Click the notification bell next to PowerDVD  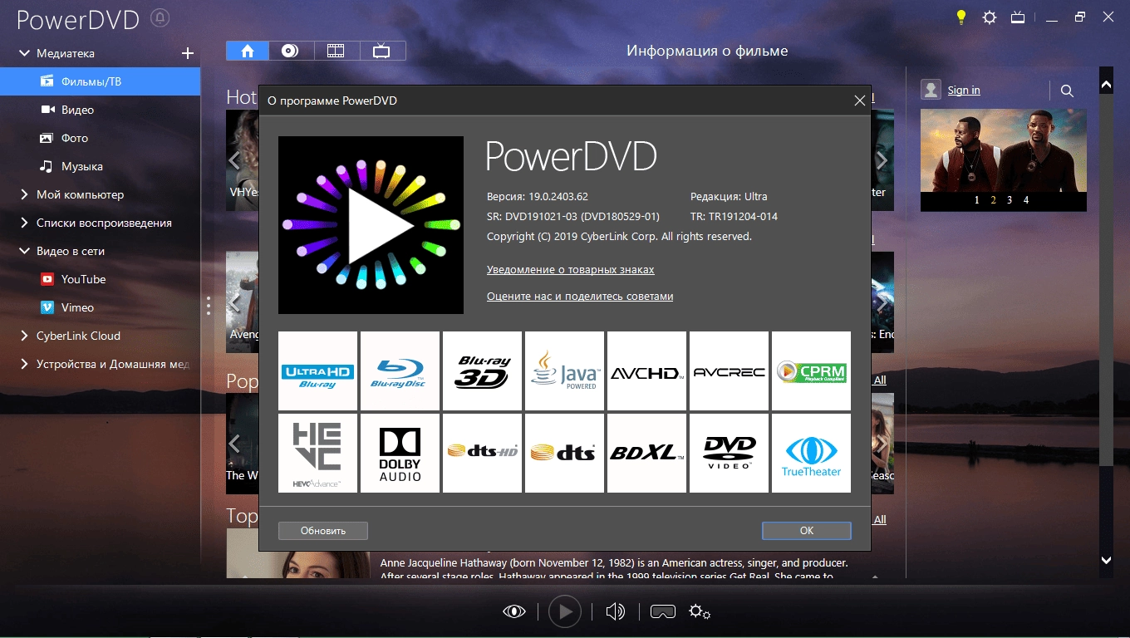(160, 17)
